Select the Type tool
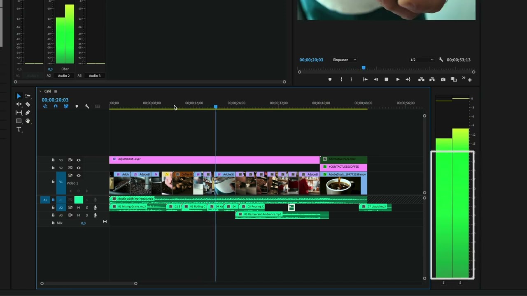Screen dimensions: 527x296 tap(19, 129)
